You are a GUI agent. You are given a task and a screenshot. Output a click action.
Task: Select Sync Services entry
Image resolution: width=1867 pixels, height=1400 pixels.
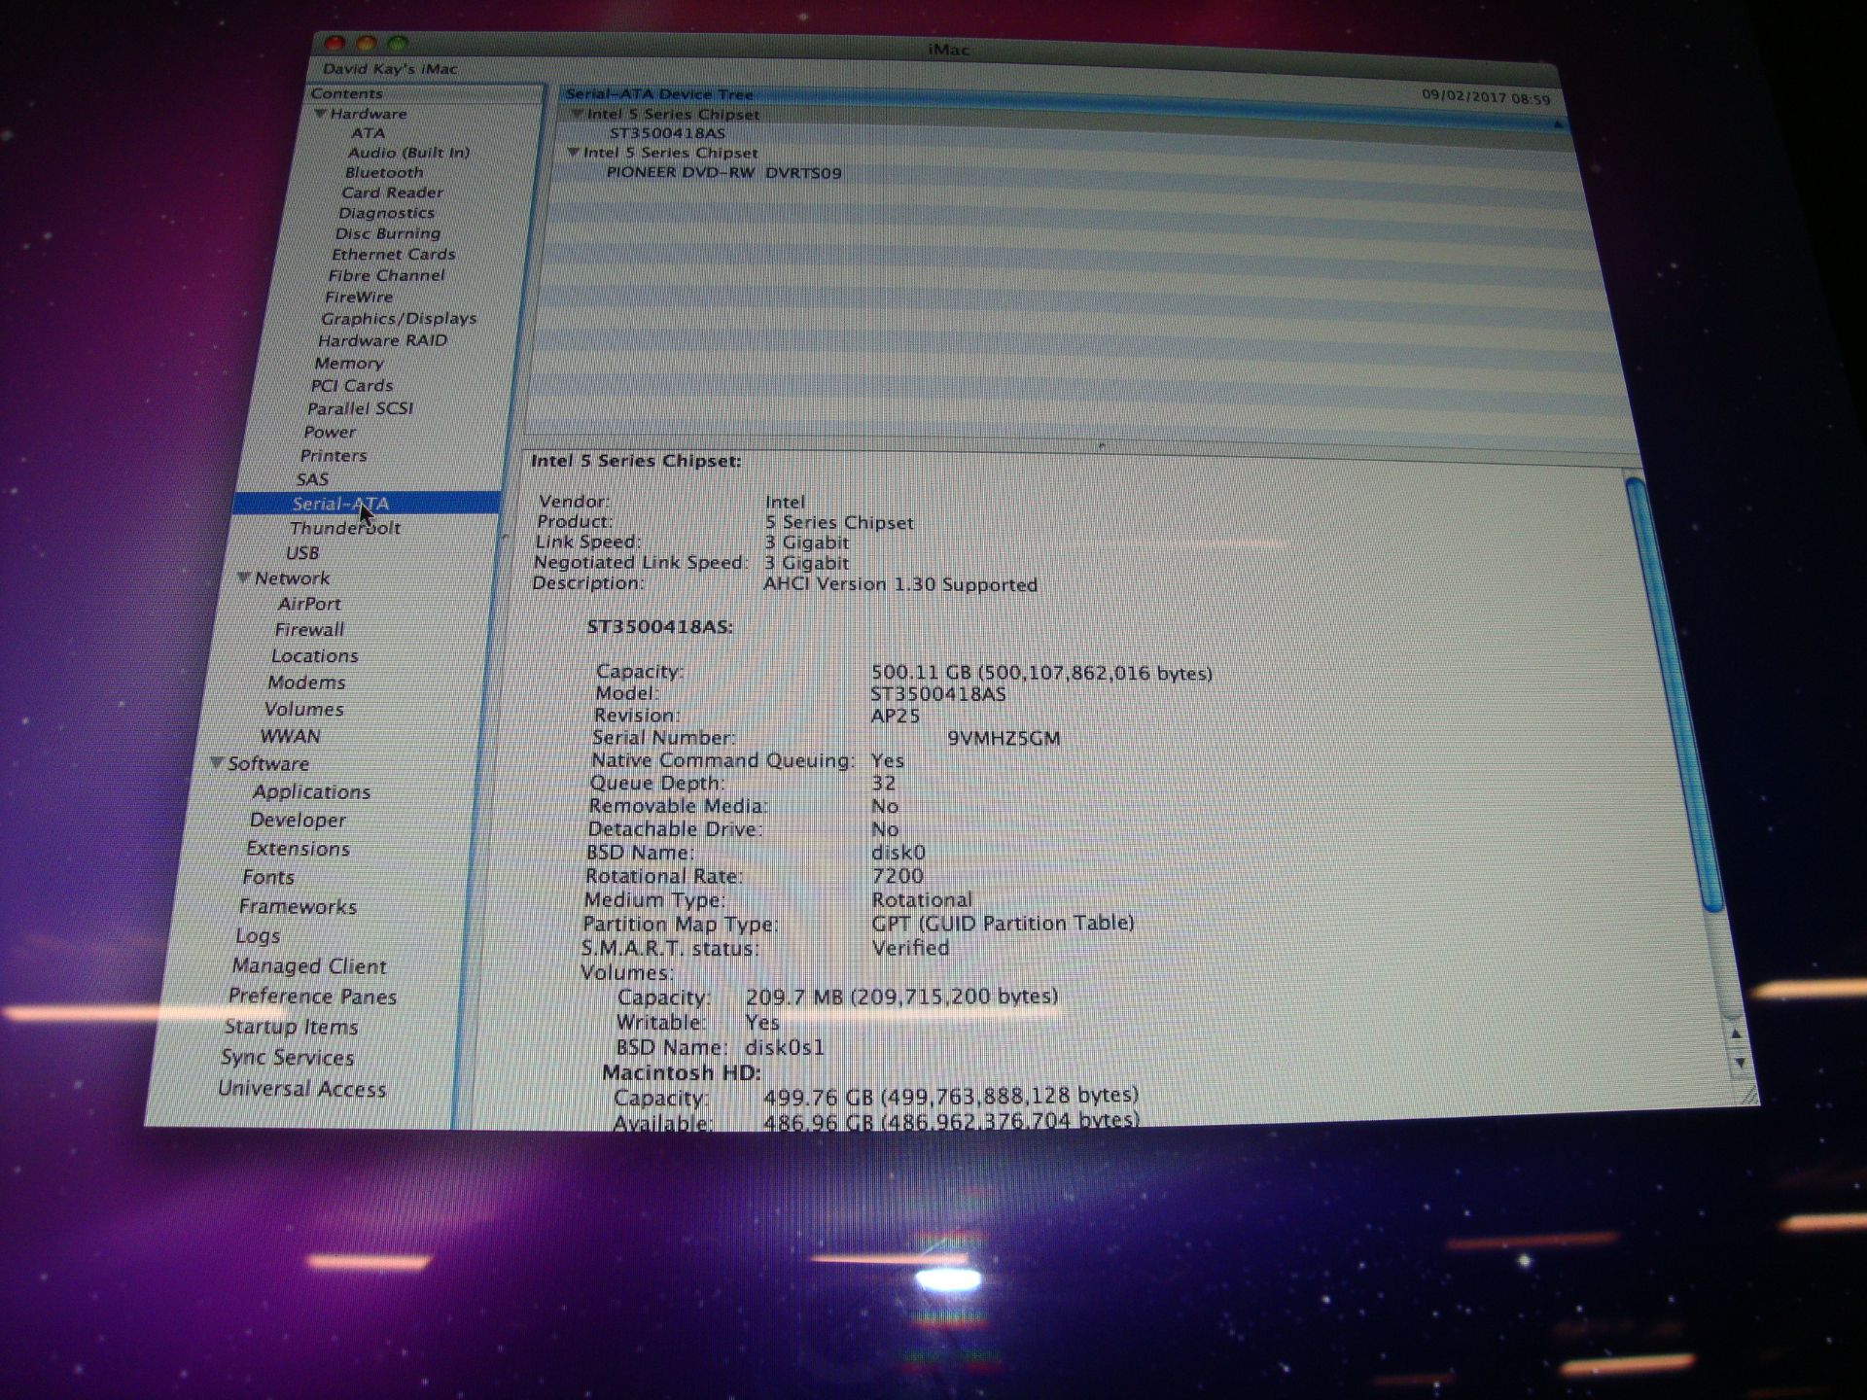tap(287, 1057)
